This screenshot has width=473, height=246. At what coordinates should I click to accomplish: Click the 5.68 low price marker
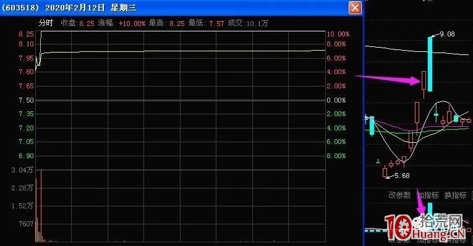coord(402,176)
